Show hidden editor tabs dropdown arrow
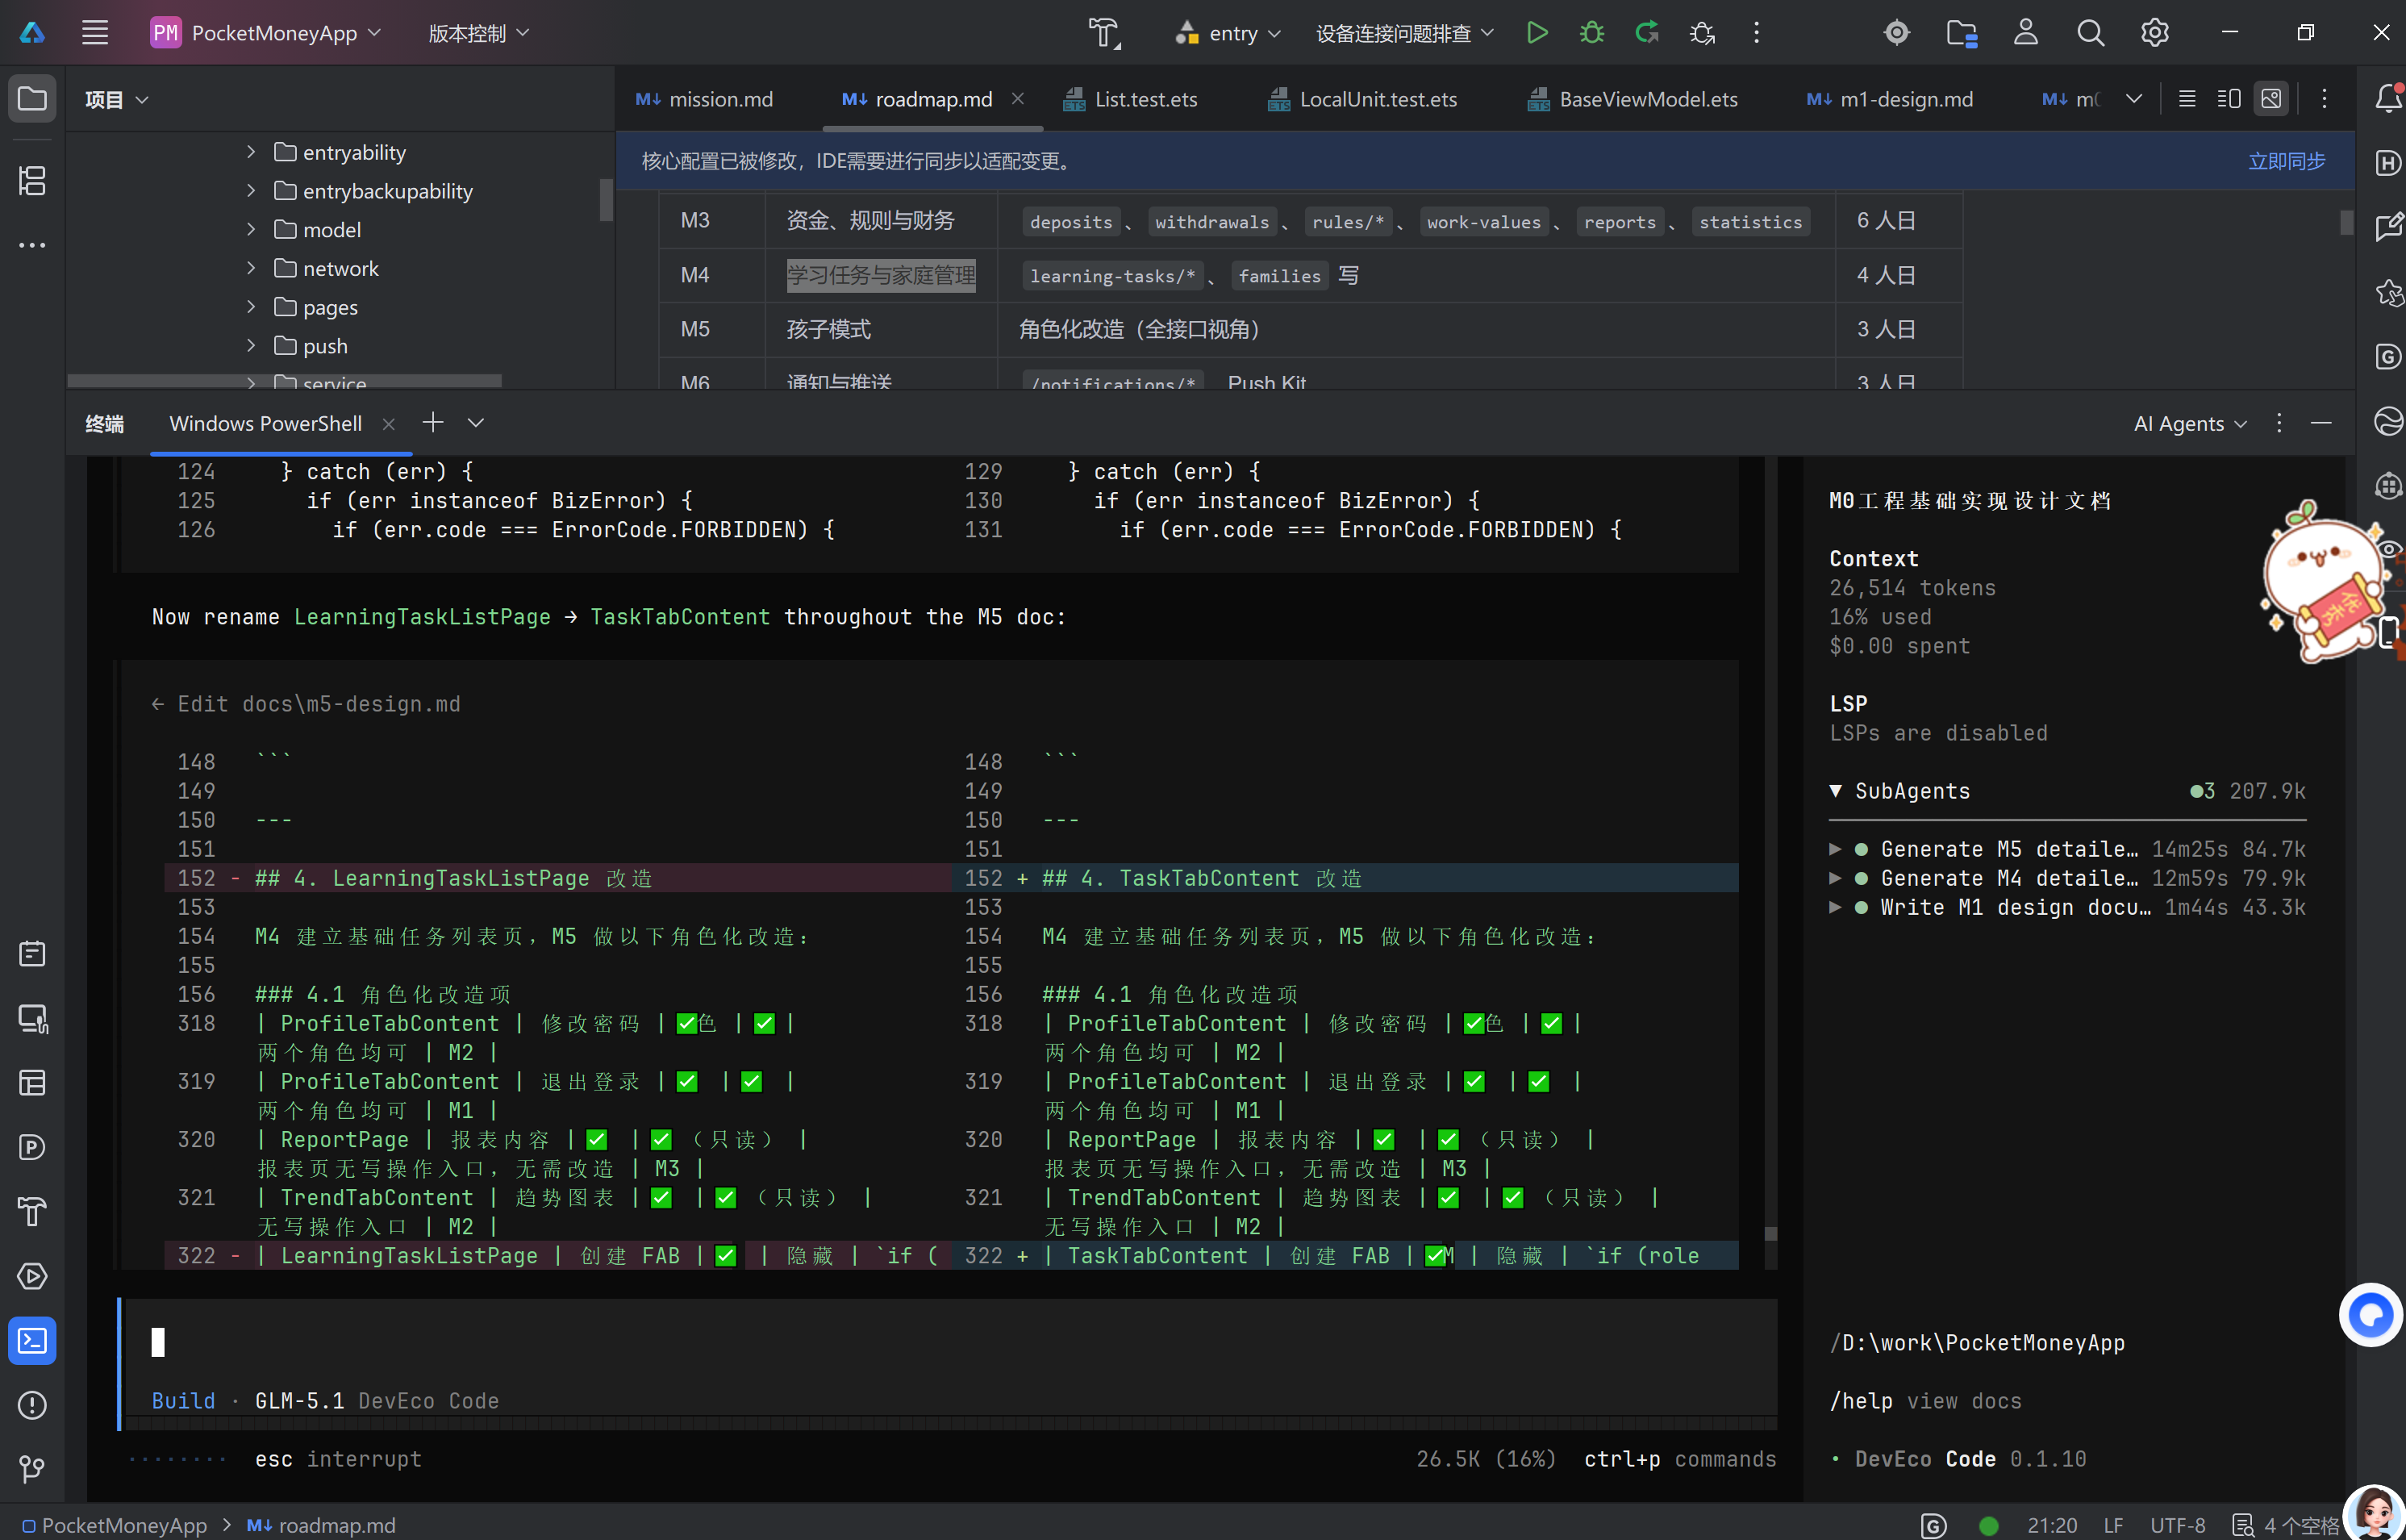This screenshot has width=2406, height=1540. (2133, 99)
